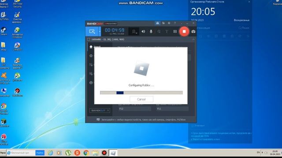Open the video tab in Bandicam sidebar
282x158 pixels.
pyautogui.click(x=91, y=65)
